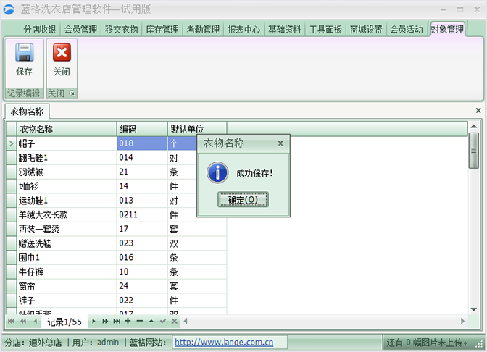Click the red 关闭 close icon in ribbon
Screen dimensions: 487x352
tap(62, 54)
